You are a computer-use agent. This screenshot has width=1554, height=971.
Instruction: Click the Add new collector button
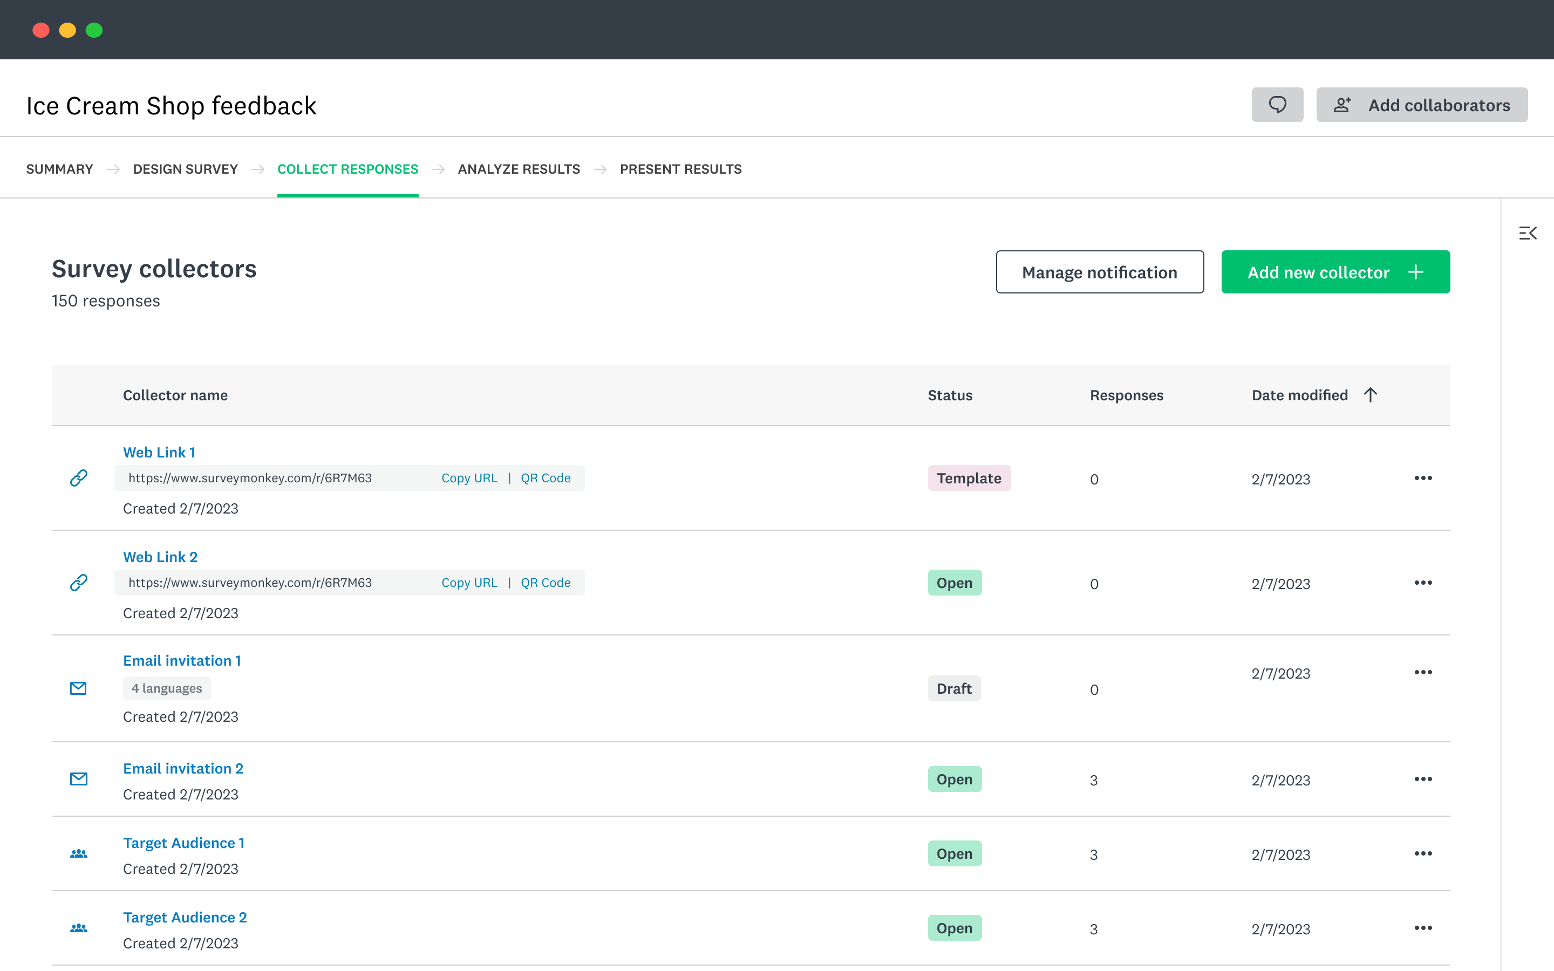(x=1335, y=272)
